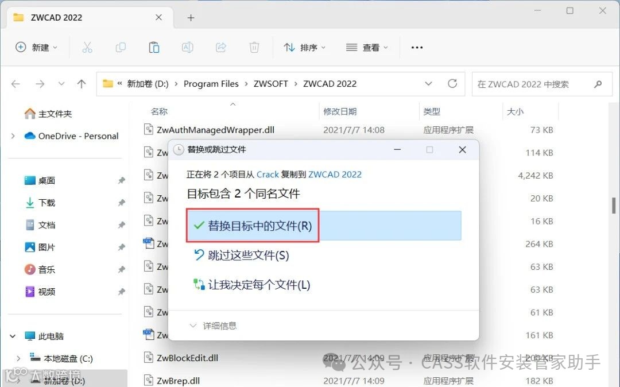Open the Sort (排序) dropdown
The height and width of the screenshot is (387, 620).
pyautogui.click(x=304, y=48)
